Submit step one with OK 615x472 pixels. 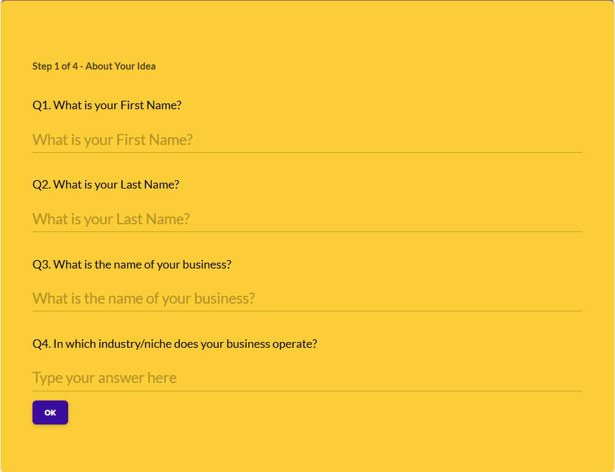(50, 413)
